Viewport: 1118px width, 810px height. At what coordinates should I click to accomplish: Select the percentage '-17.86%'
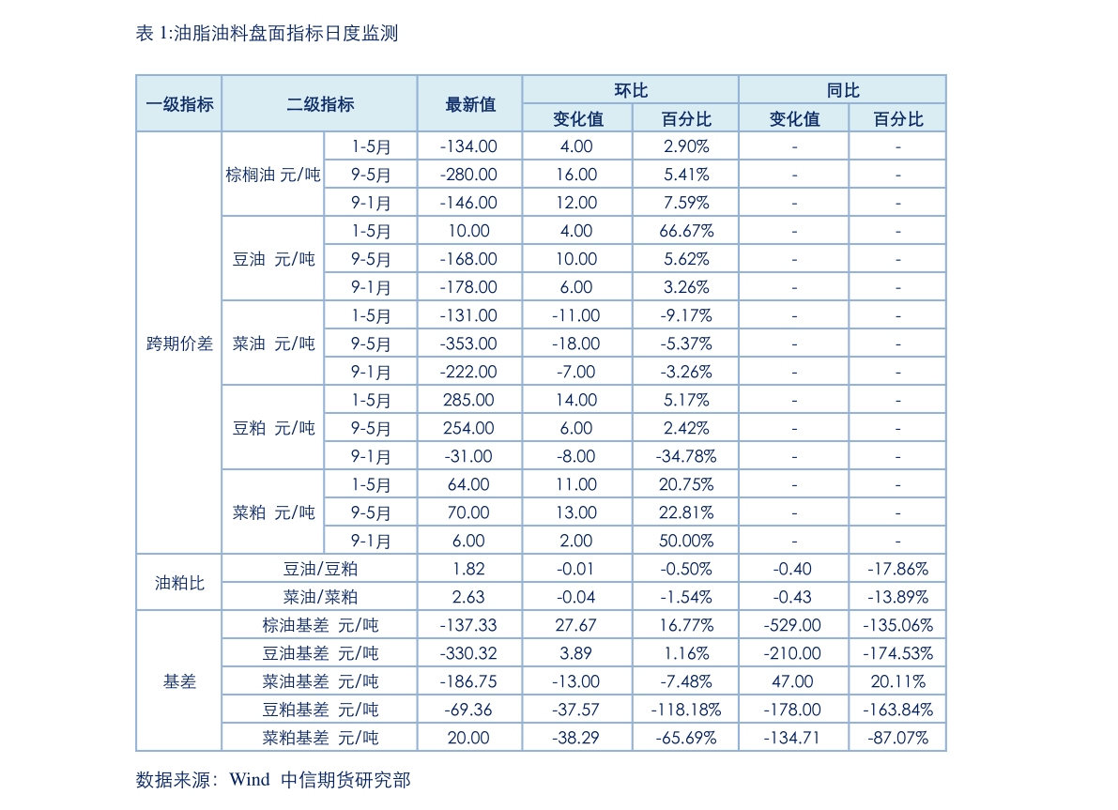point(897,569)
